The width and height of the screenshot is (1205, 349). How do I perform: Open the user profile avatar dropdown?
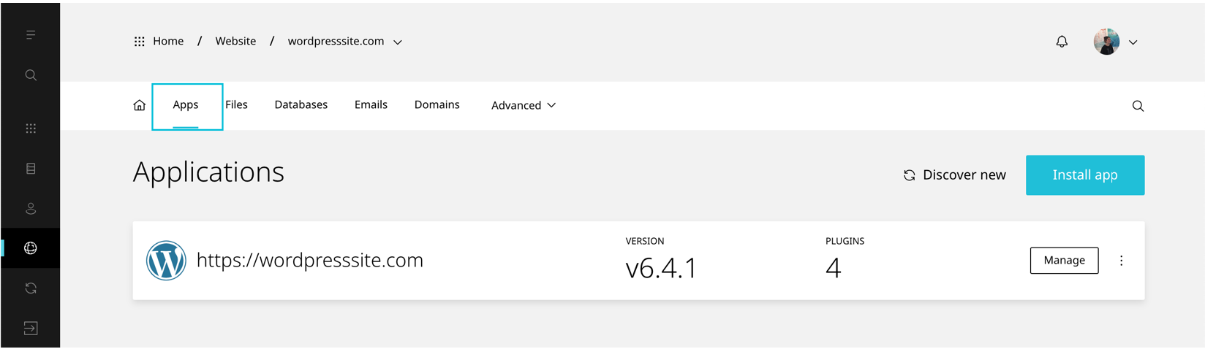pos(1115,42)
